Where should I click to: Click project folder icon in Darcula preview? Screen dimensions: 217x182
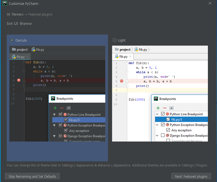[14, 49]
